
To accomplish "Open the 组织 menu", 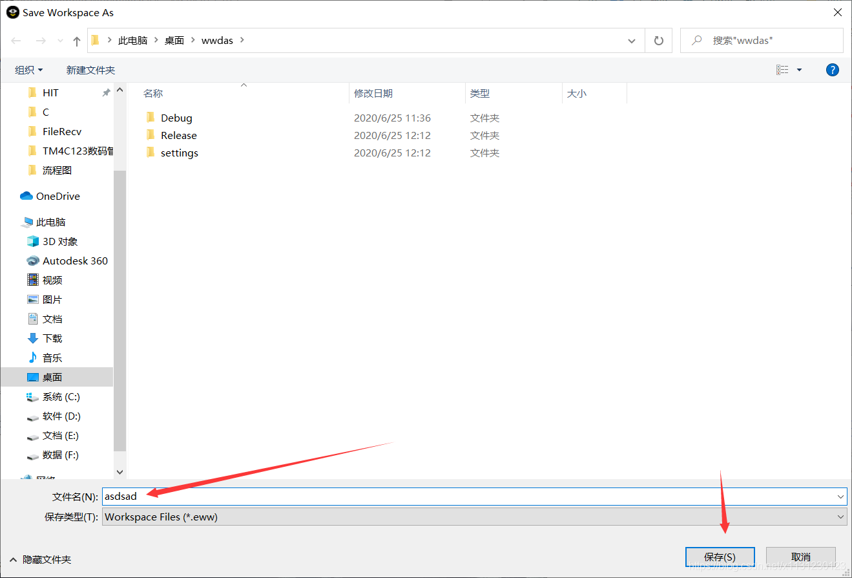I will (29, 70).
